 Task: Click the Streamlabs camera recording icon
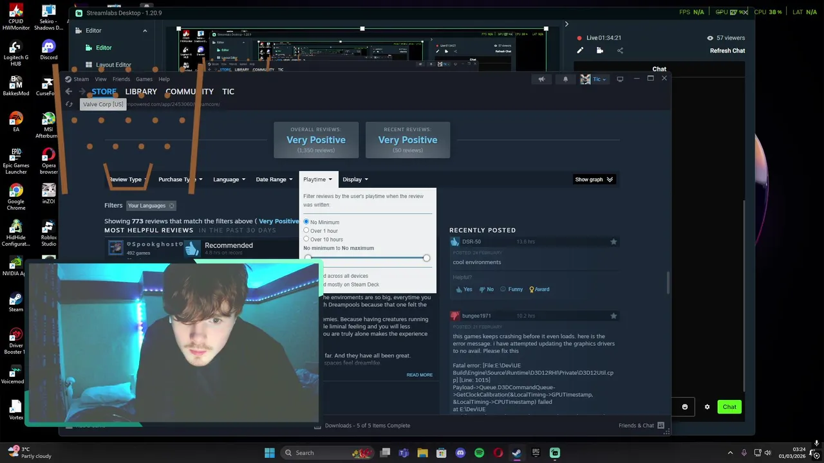point(600,51)
